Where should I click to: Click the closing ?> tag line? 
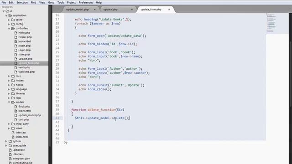coord(66,143)
